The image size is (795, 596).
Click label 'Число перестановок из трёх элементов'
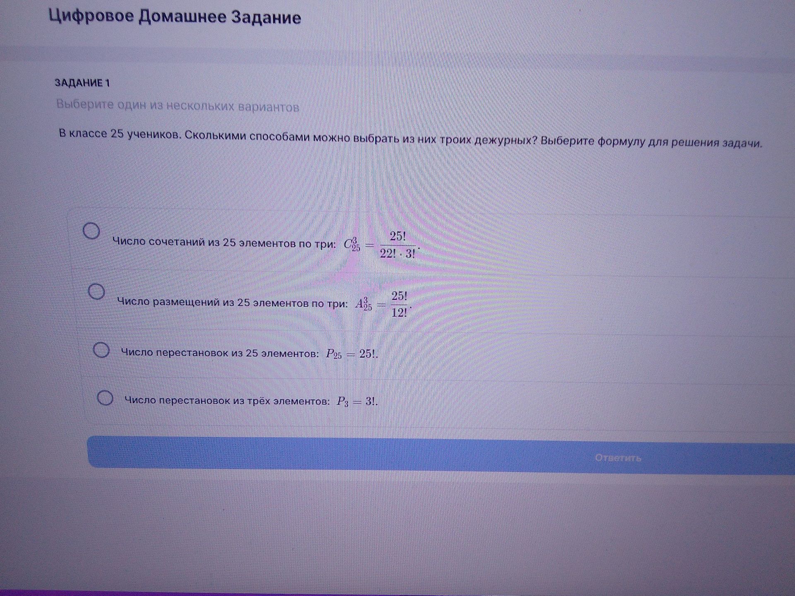[x=227, y=401]
